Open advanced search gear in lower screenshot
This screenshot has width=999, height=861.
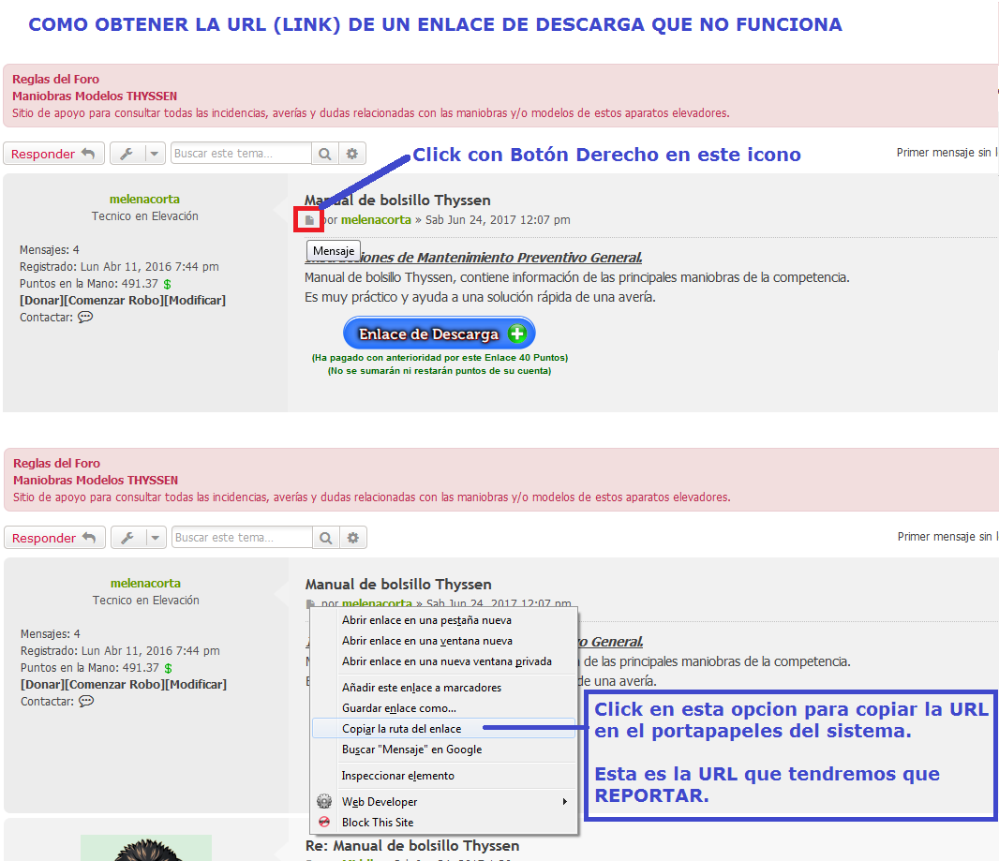pyautogui.click(x=353, y=538)
